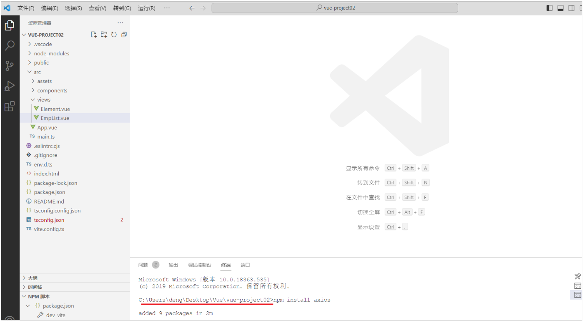Open the 运行(R) menu
584x323 pixels.
coord(146,8)
